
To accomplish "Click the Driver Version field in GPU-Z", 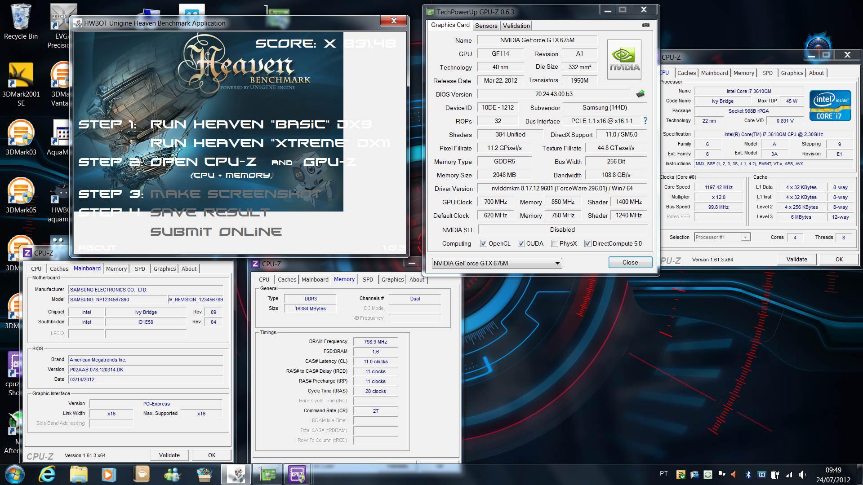I will [x=562, y=188].
